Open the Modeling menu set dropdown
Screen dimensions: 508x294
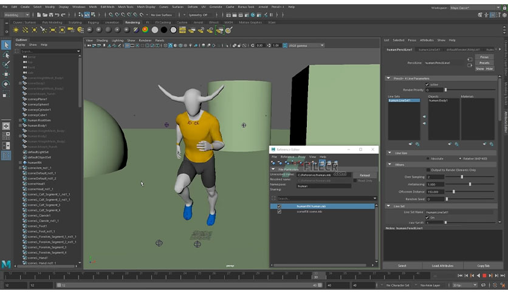(x=16, y=15)
